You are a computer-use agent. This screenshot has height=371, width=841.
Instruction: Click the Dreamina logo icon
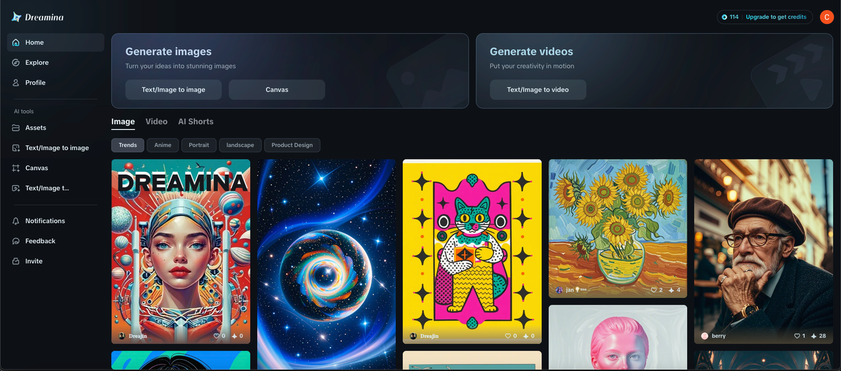tap(16, 17)
